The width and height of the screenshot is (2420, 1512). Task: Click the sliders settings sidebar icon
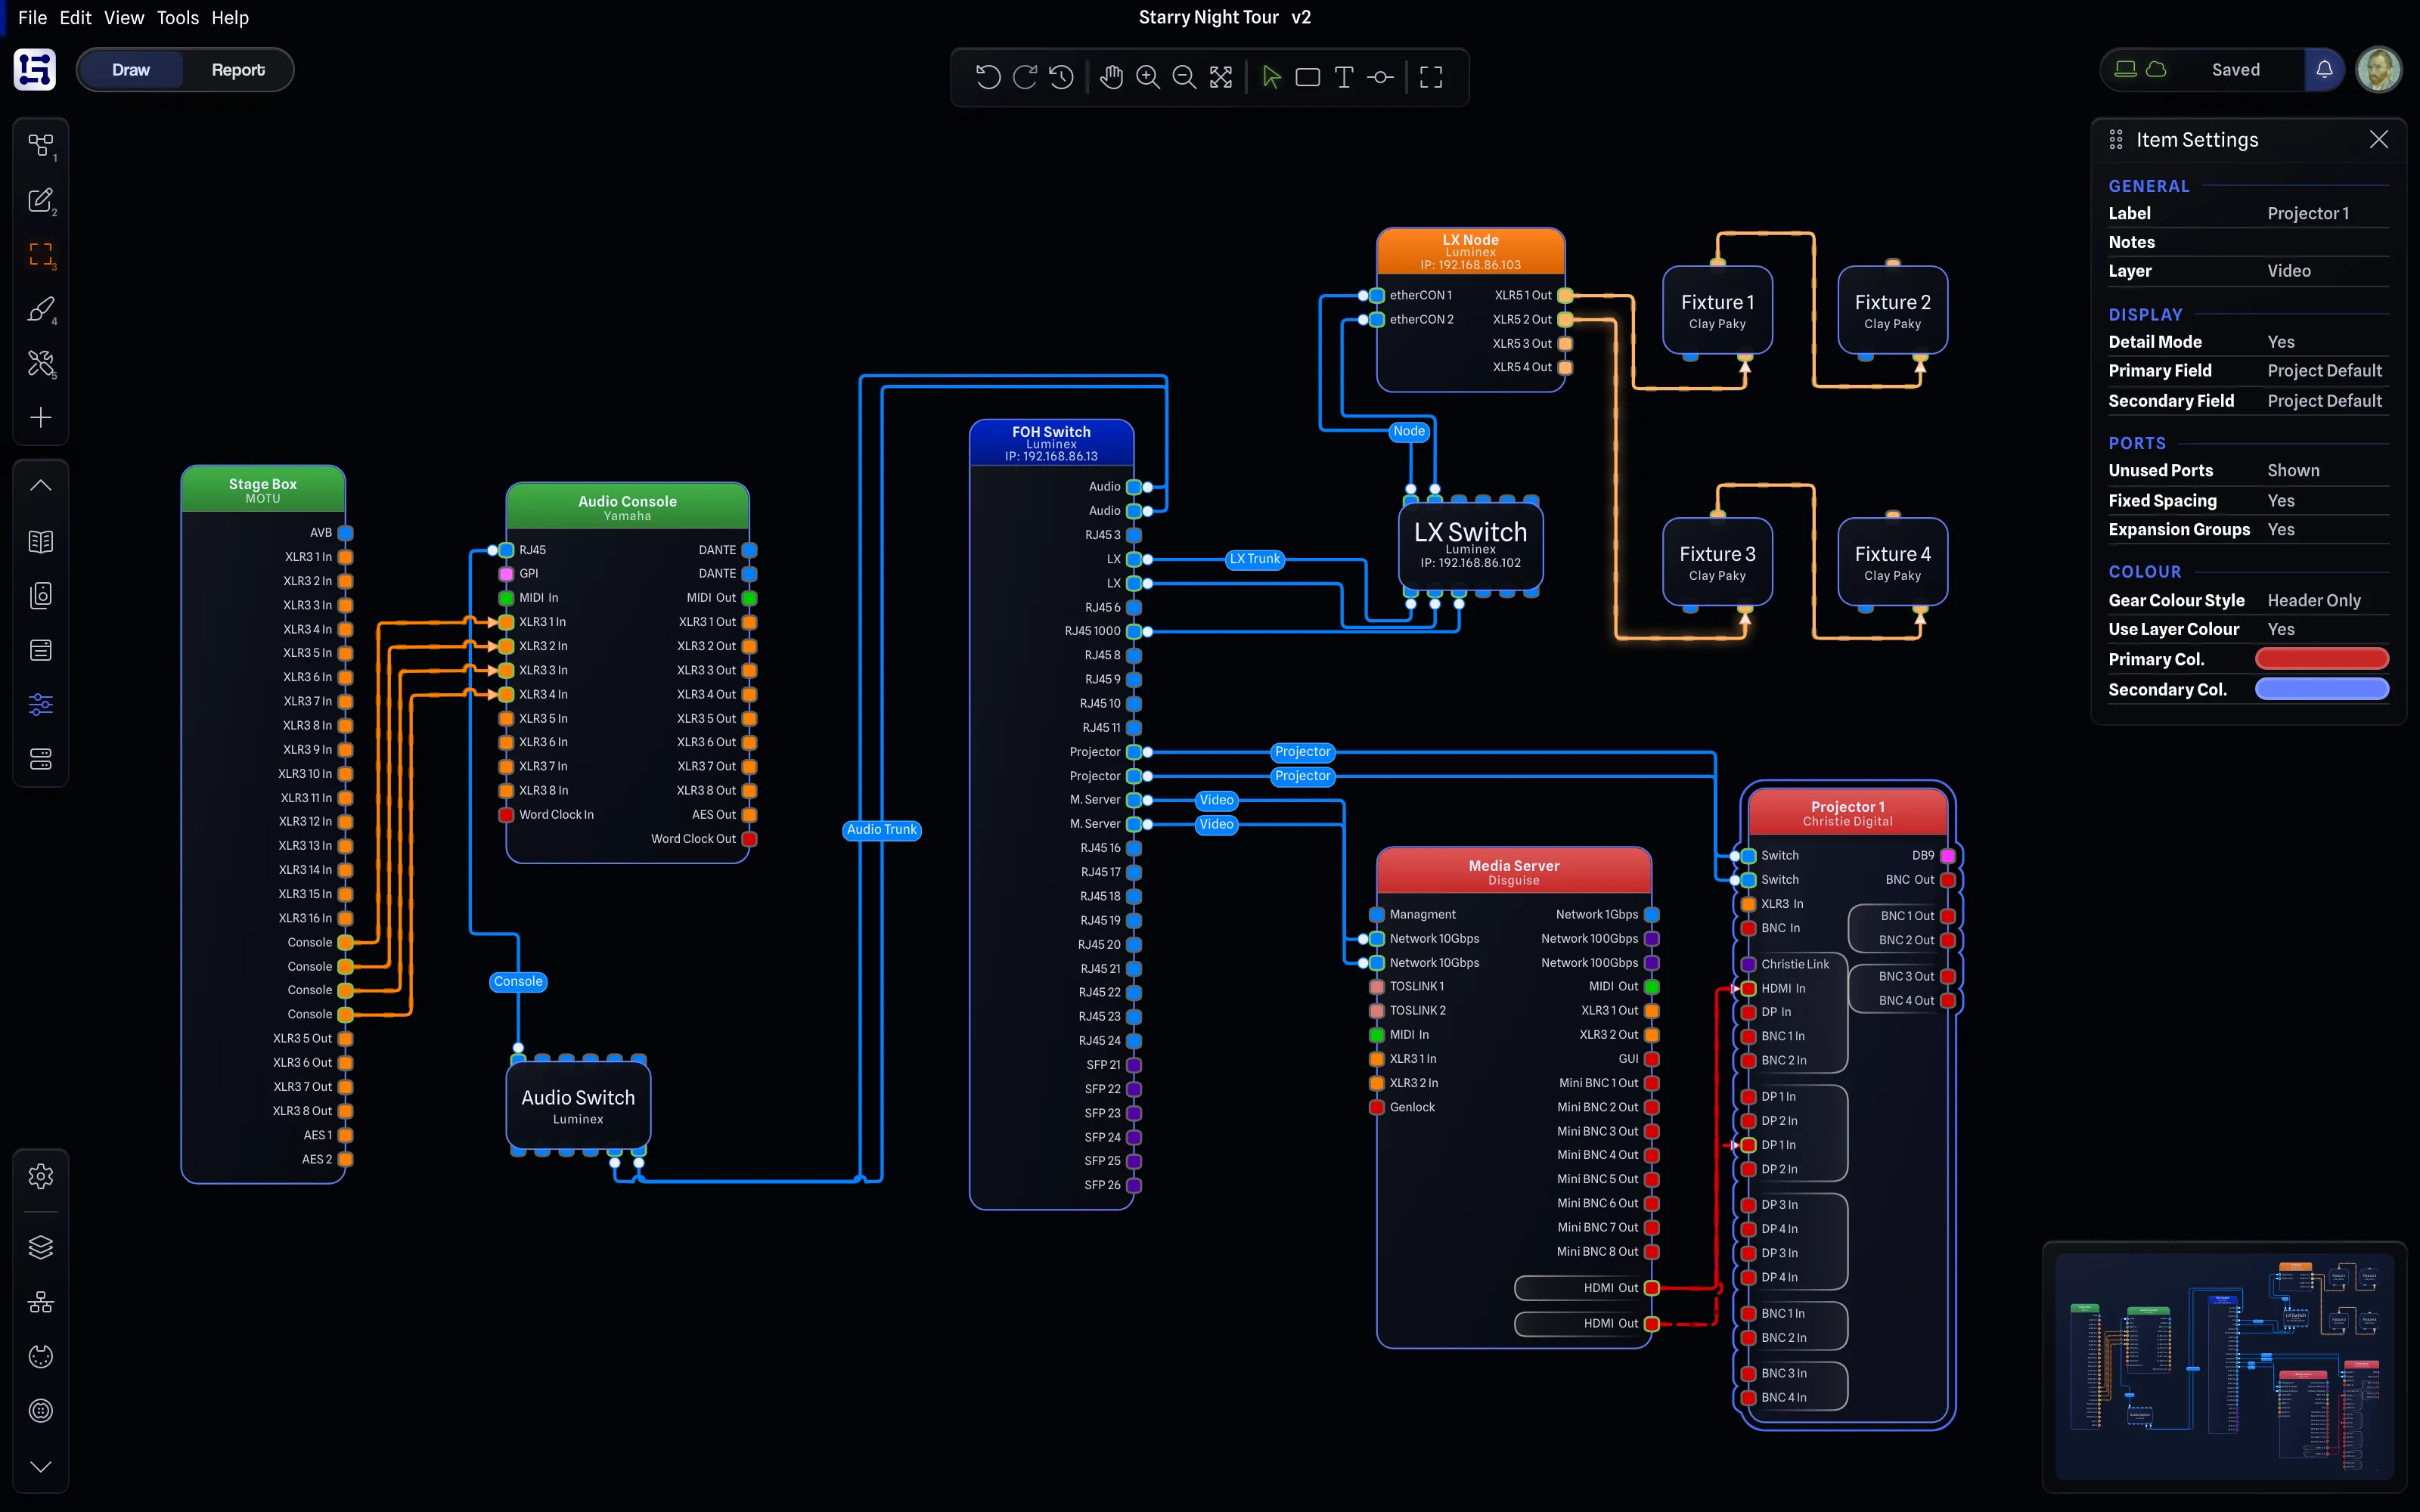coord(41,705)
